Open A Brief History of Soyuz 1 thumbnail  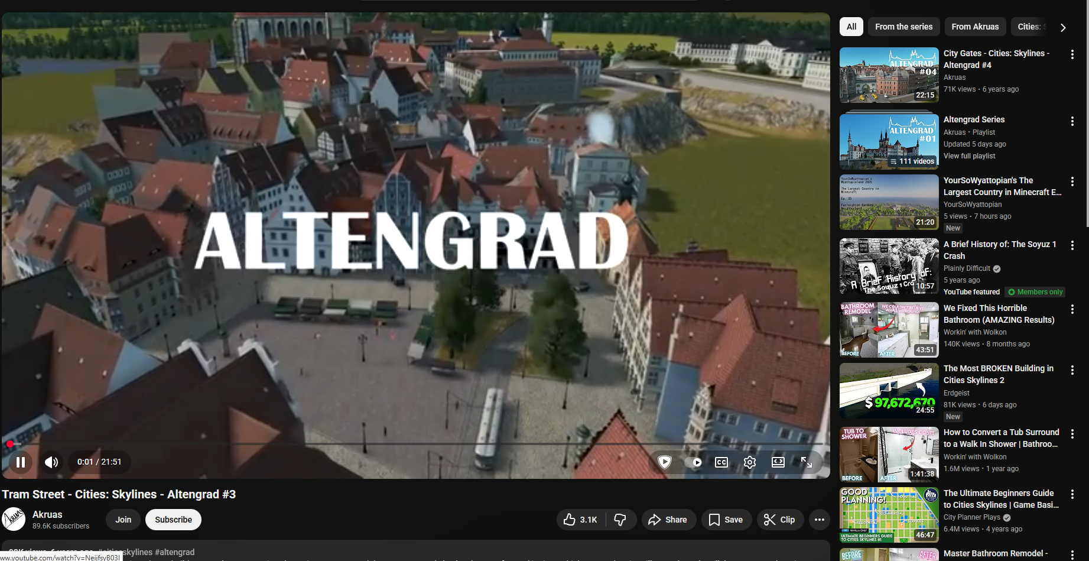[889, 266]
